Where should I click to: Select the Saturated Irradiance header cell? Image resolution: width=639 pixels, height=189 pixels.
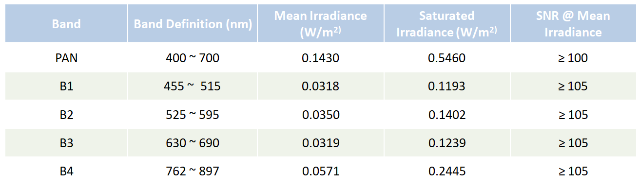(446, 24)
